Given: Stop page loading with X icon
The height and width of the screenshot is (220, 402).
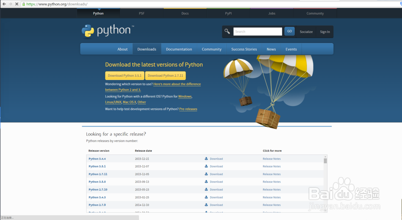Looking at the screenshot, I should 16,4.
